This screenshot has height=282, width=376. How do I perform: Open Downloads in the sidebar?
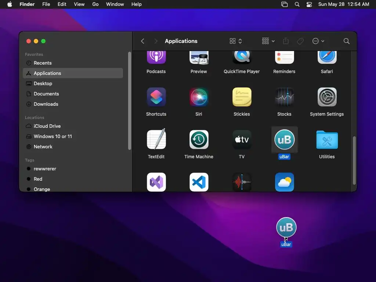pos(73,104)
